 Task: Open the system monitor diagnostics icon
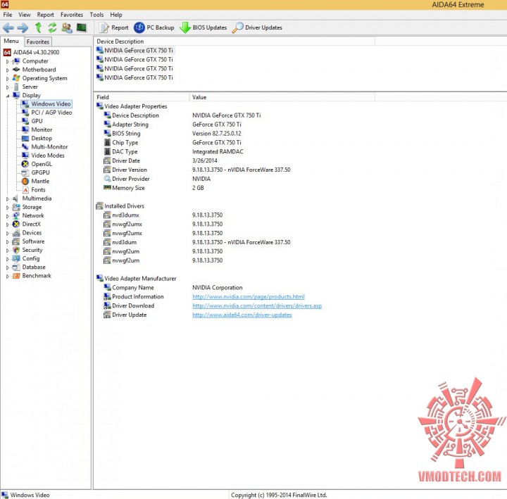click(x=82, y=27)
